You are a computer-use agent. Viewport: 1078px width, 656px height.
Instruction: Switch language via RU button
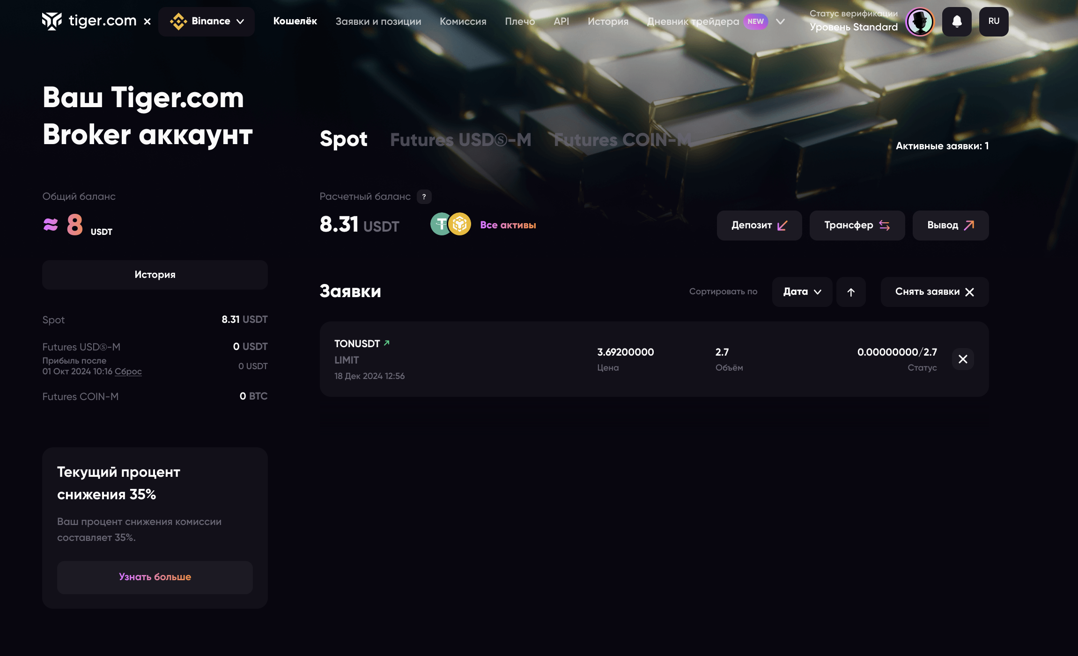click(994, 22)
